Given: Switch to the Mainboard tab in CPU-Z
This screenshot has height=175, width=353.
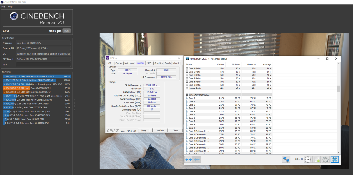Looking at the screenshot, I should coord(129,63).
